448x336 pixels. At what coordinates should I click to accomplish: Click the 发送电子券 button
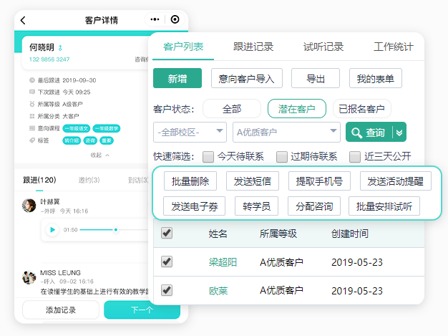coord(194,206)
